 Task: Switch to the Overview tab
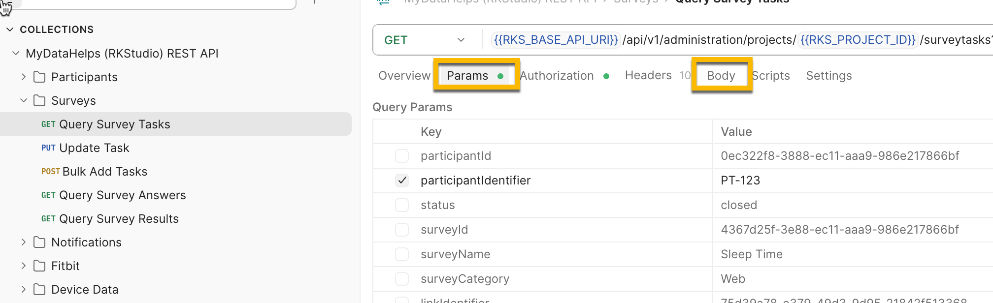pos(404,76)
